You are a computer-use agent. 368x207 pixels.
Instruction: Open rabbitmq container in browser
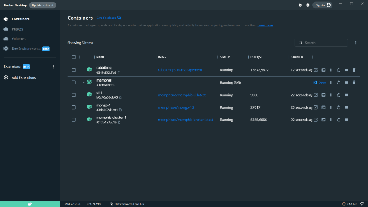tap(316, 70)
